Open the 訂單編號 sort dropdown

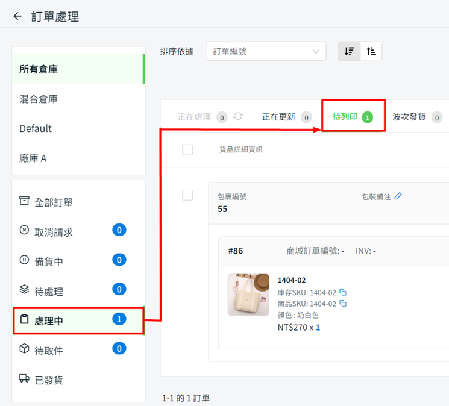coord(266,51)
